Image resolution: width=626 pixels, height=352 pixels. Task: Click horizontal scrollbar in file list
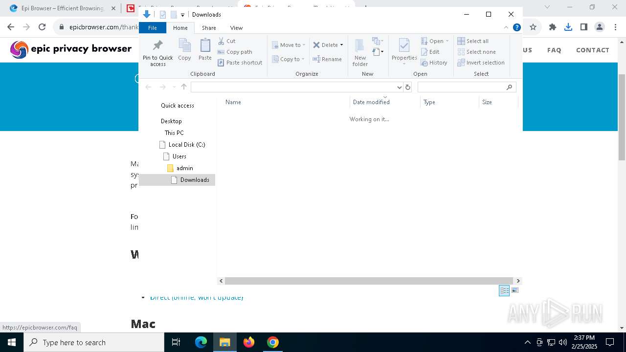369,281
